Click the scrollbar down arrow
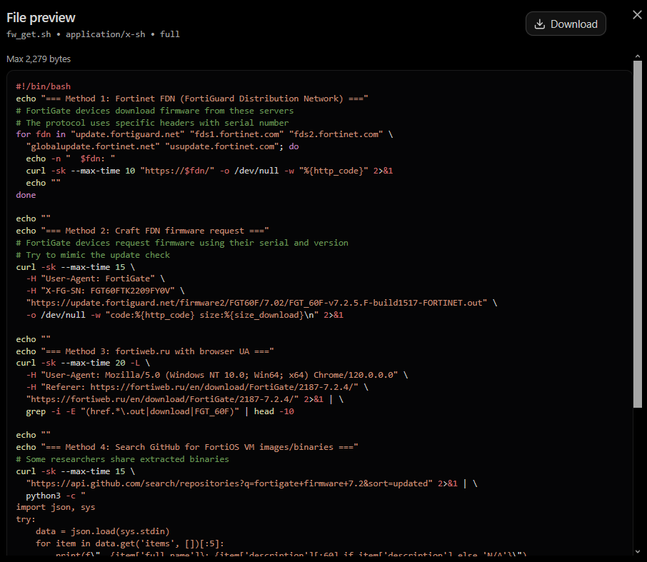The height and width of the screenshot is (562, 647). [x=638, y=551]
